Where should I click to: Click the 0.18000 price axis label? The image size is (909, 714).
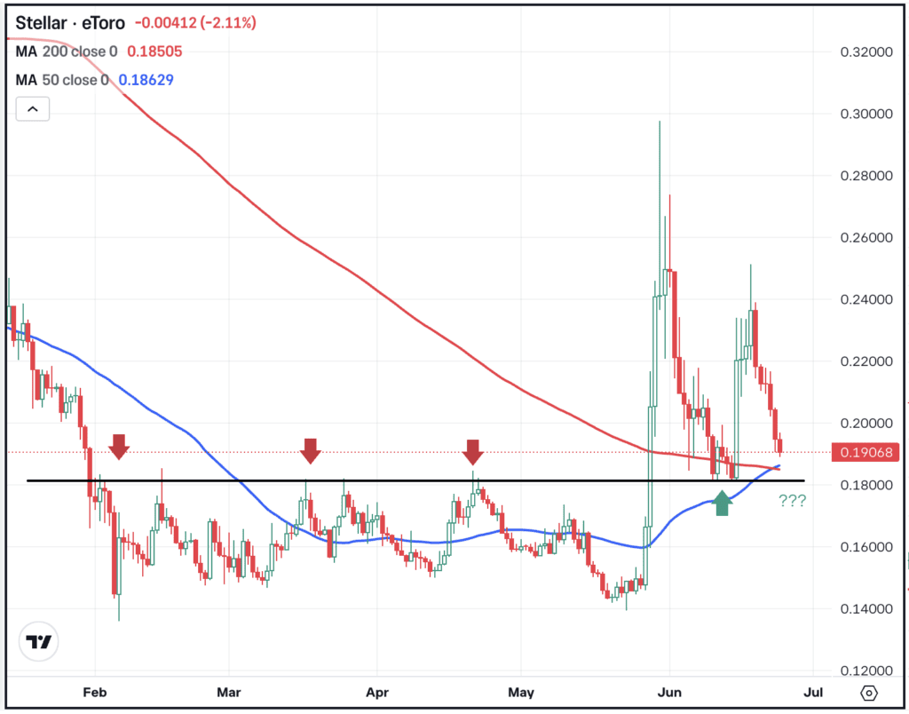[866, 485]
